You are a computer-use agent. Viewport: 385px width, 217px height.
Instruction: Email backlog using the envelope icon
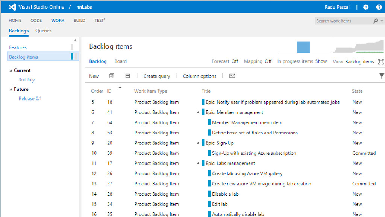pyautogui.click(x=232, y=76)
